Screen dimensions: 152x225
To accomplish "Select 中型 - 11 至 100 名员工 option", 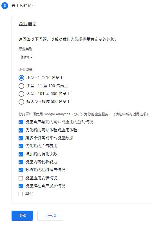I will point(21,86).
